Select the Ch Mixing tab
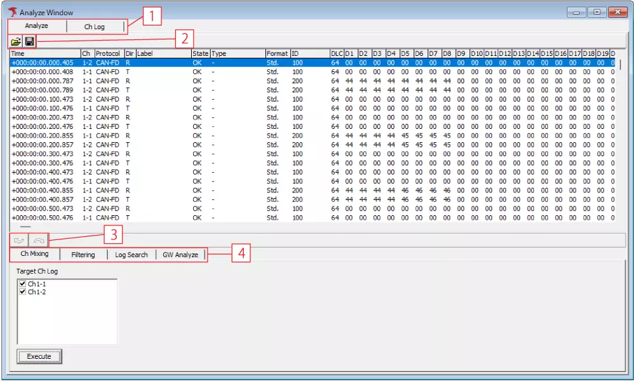 pos(34,254)
